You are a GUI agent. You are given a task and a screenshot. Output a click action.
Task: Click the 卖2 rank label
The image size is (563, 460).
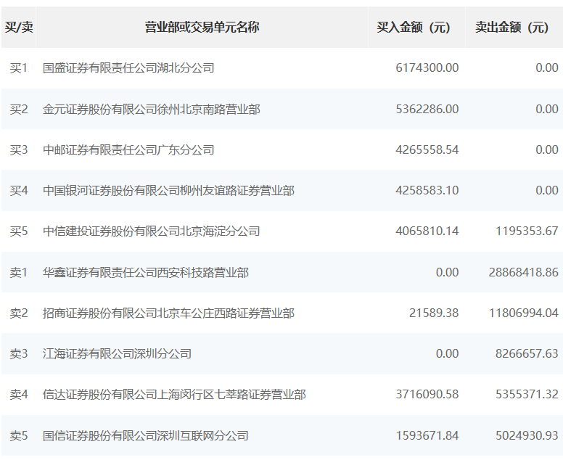tap(18, 313)
